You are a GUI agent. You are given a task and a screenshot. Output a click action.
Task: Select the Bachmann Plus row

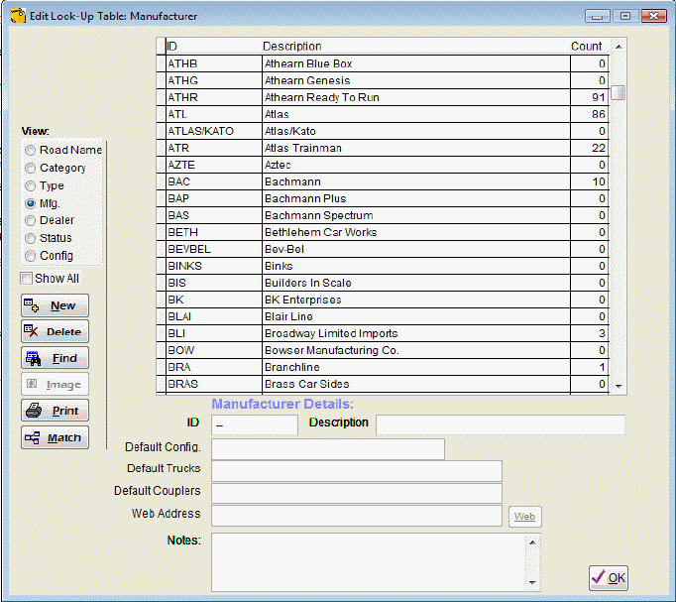tap(383, 198)
